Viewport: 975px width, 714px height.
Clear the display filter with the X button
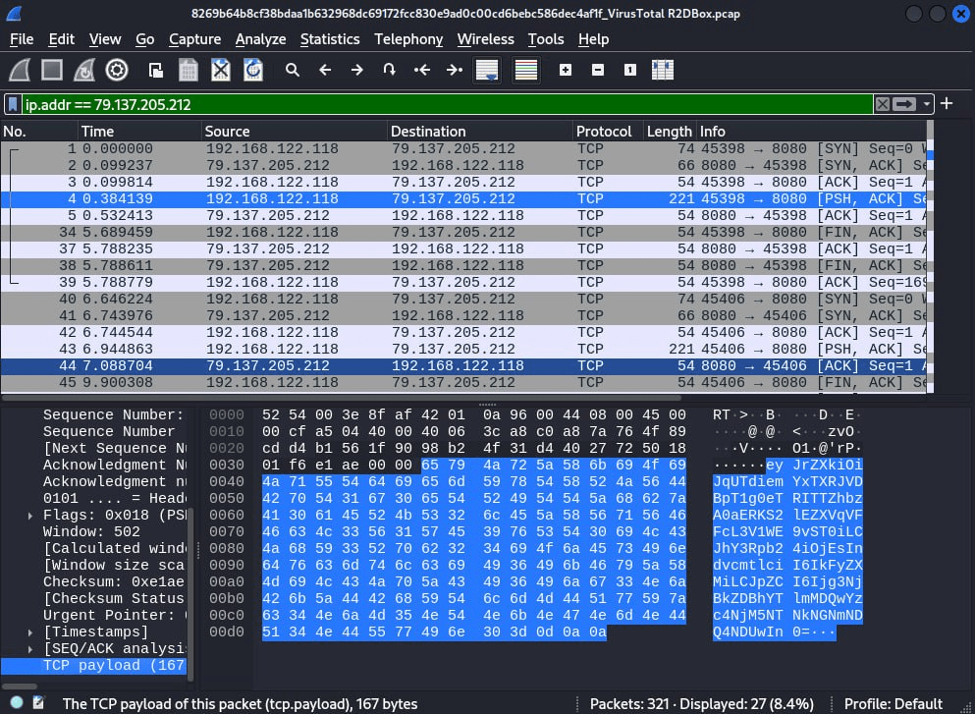(882, 104)
